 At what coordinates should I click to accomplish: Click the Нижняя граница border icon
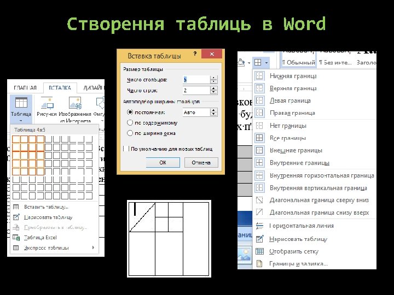259,76
